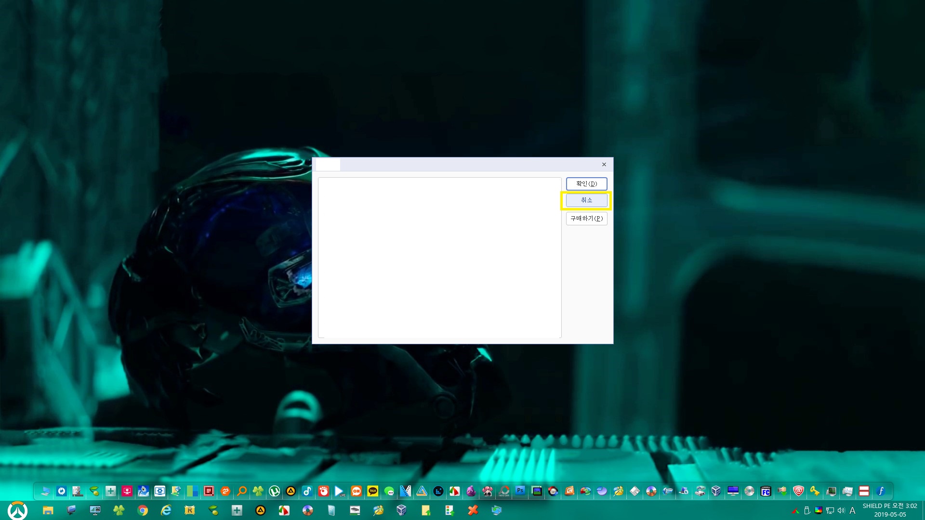Open the gold R icon in the taskbar
925x520 pixels.
point(190,510)
